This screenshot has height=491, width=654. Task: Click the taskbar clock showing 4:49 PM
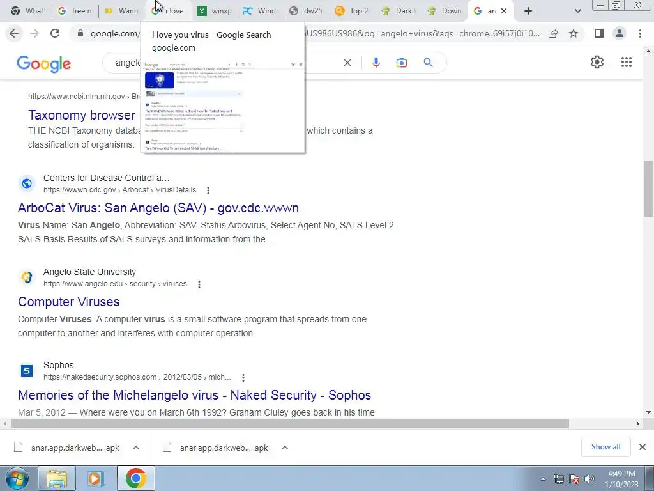(621, 479)
